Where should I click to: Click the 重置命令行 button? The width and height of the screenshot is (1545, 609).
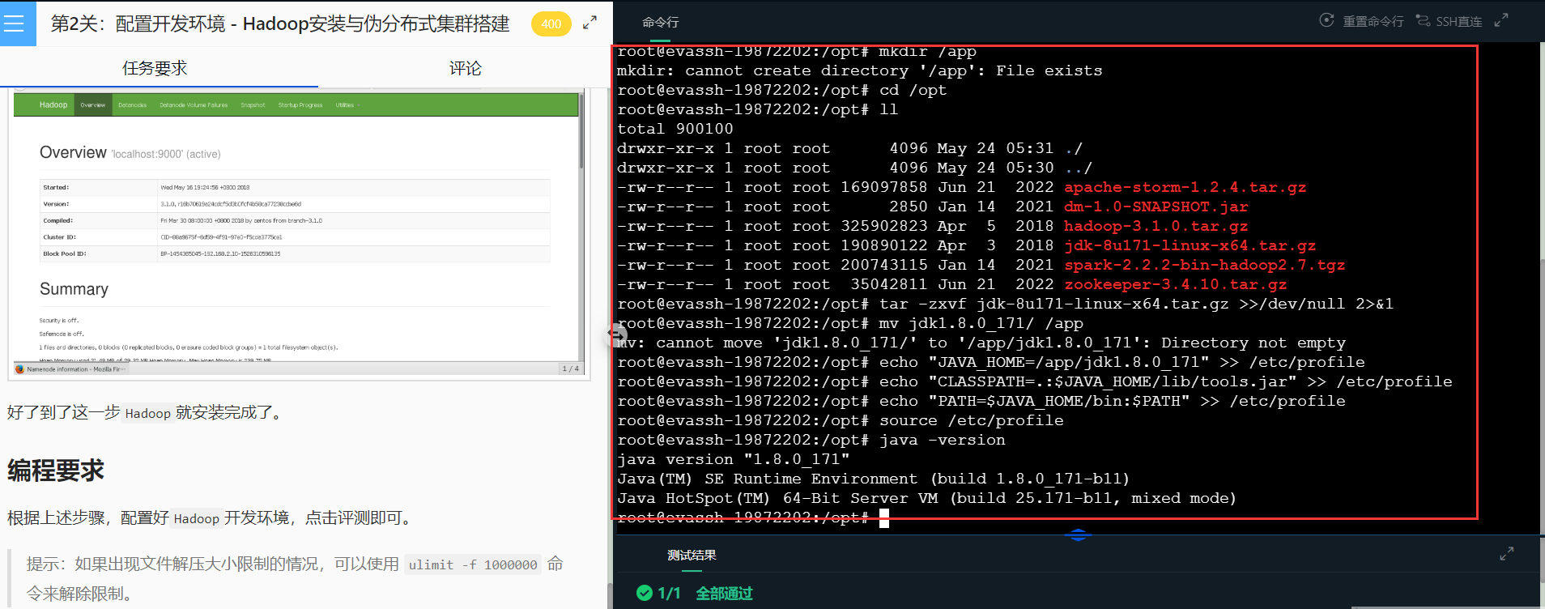(1373, 21)
